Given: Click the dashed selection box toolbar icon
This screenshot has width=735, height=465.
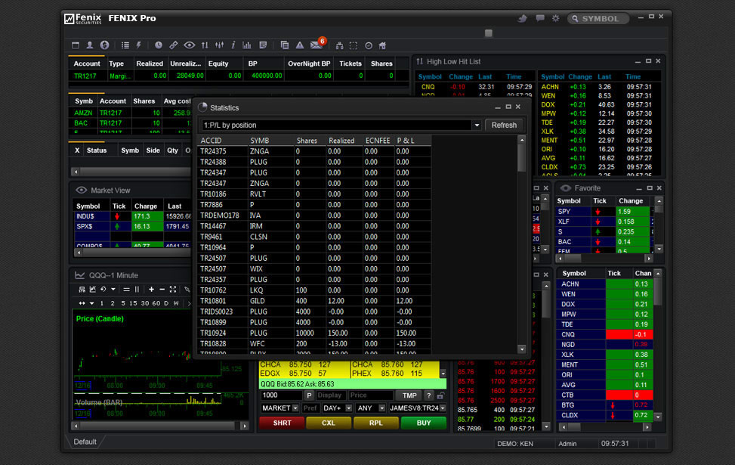Looking at the screenshot, I should click(x=354, y=45).
